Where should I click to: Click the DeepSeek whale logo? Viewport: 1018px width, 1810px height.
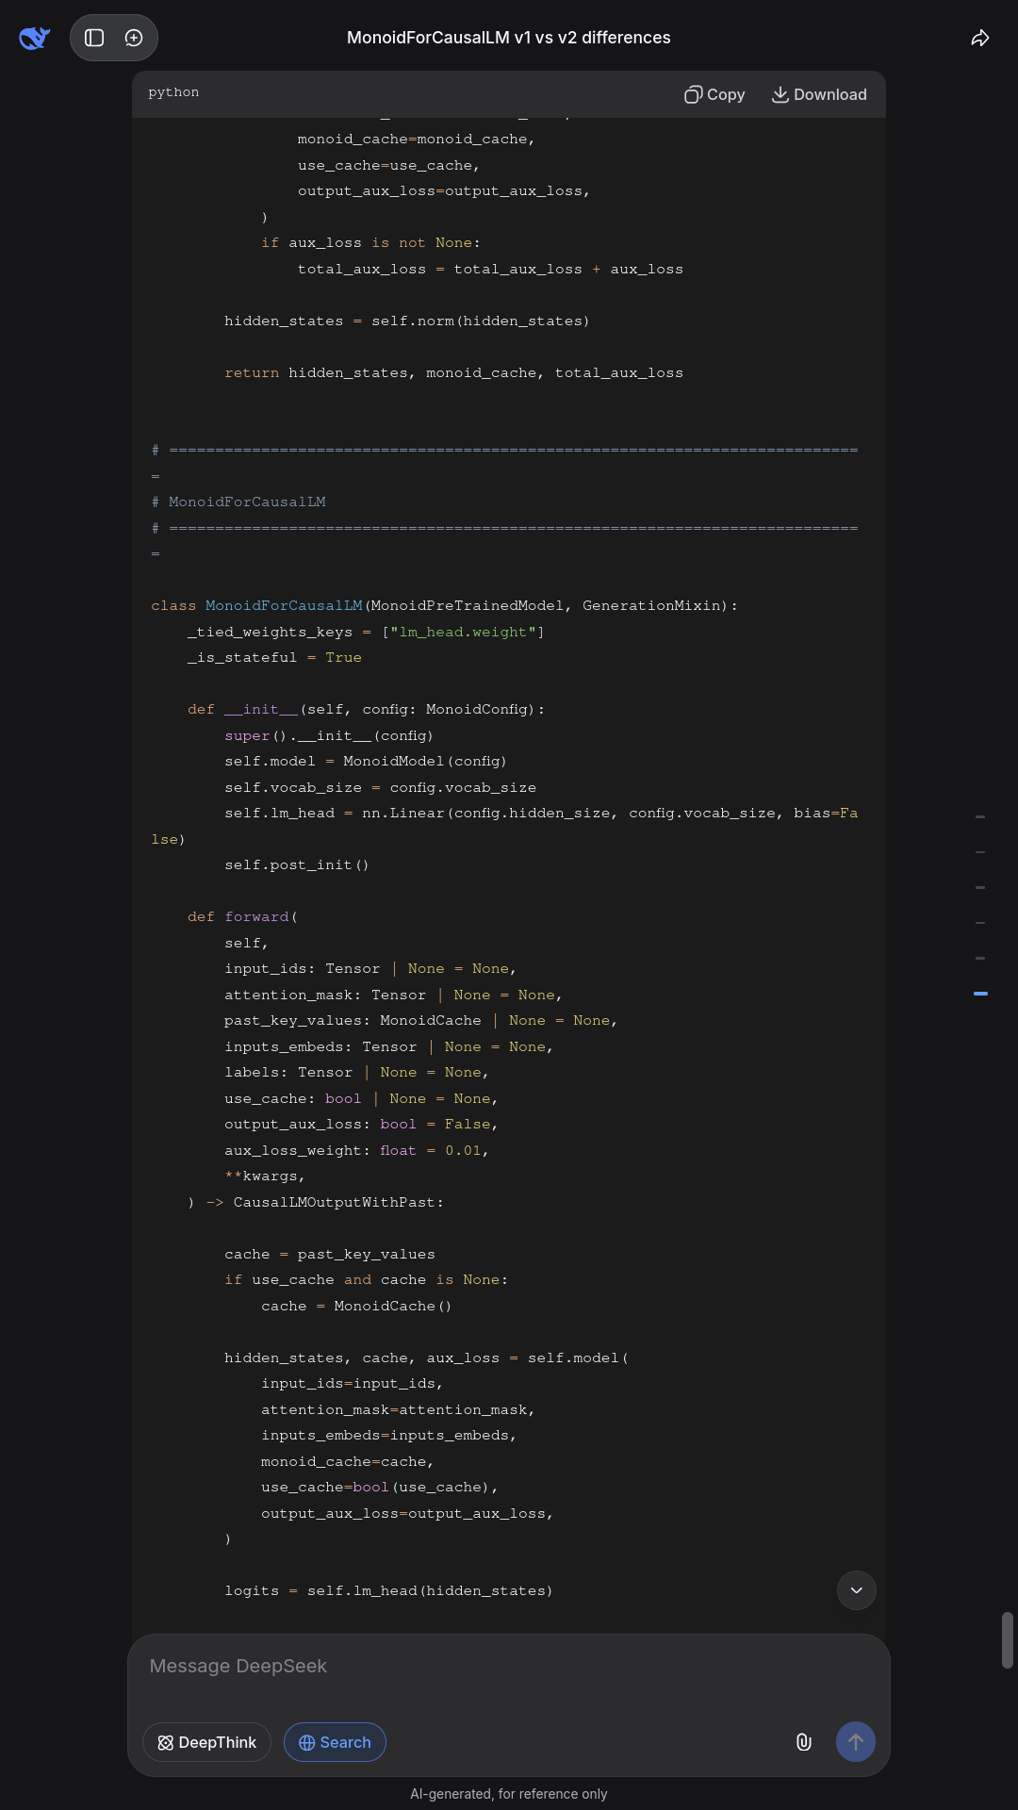(x=34, y=38)
